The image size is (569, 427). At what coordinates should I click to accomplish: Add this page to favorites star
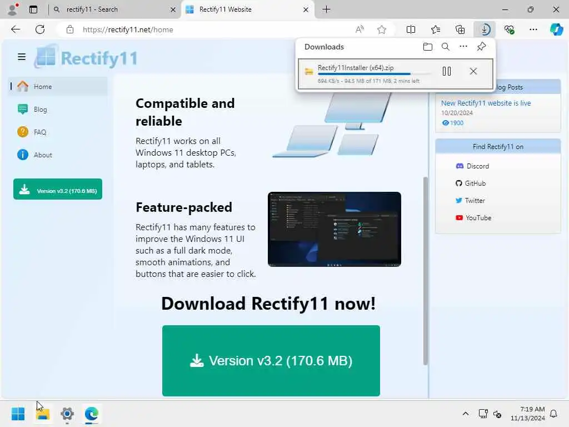381,30
